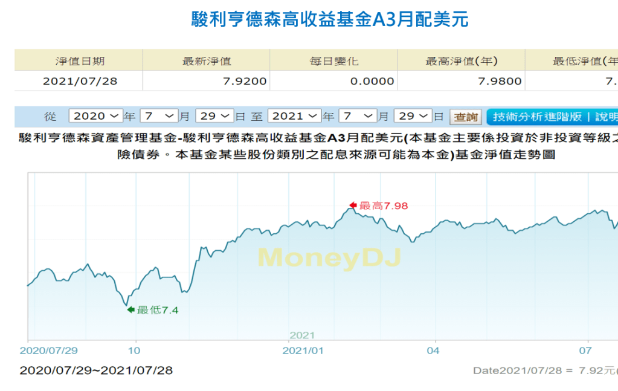Click the 最新淨值 column header
The image size is (618, 391).
click(207, 61)
